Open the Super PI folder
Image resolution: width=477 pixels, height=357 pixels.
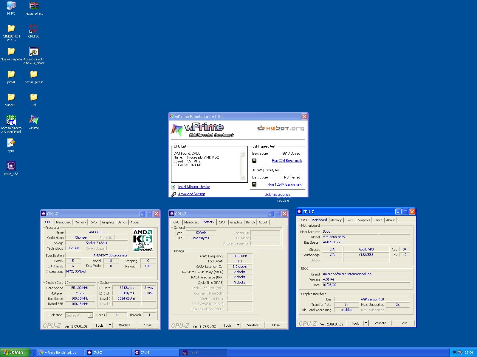11,97
